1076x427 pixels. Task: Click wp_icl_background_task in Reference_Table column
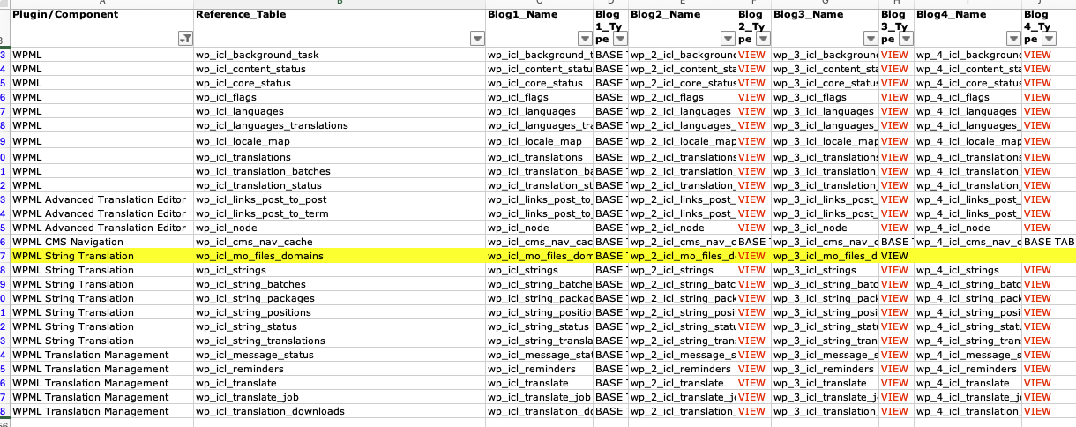258,55
